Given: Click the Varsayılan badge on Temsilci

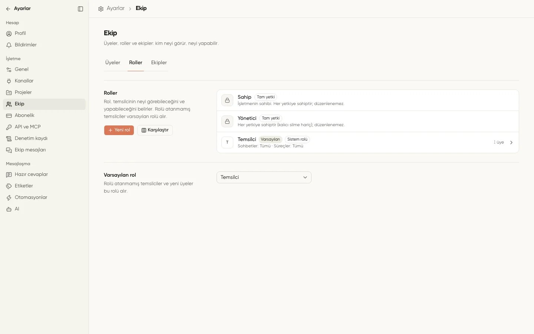Looking at the screenshot, I should click(270, 140).
